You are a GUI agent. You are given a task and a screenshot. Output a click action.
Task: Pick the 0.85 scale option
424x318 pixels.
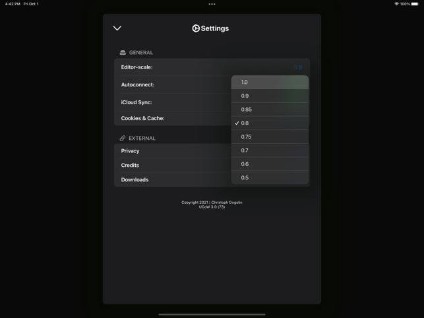(x=270, y=110)
